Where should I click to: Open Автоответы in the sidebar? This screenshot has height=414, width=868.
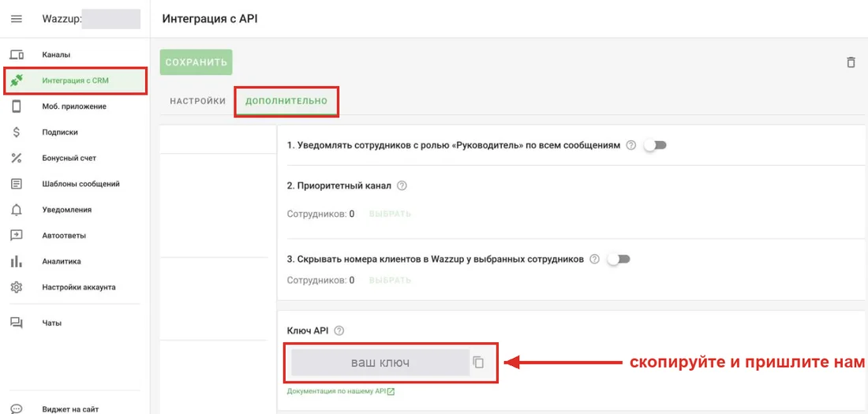pyautogui.click(x=64, y=235)
